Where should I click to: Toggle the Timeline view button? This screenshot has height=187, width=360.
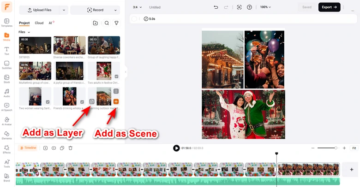(28, 148)
